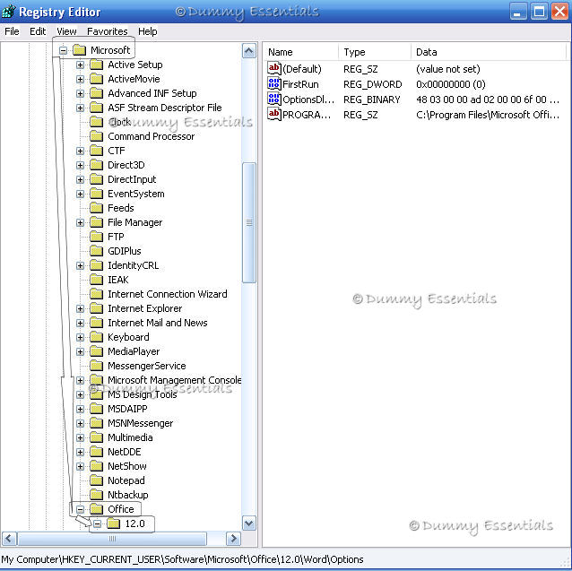This screenshot has height=571, width=572.
Task: Sort values by the Data column header
Action: tap(489, 52)
